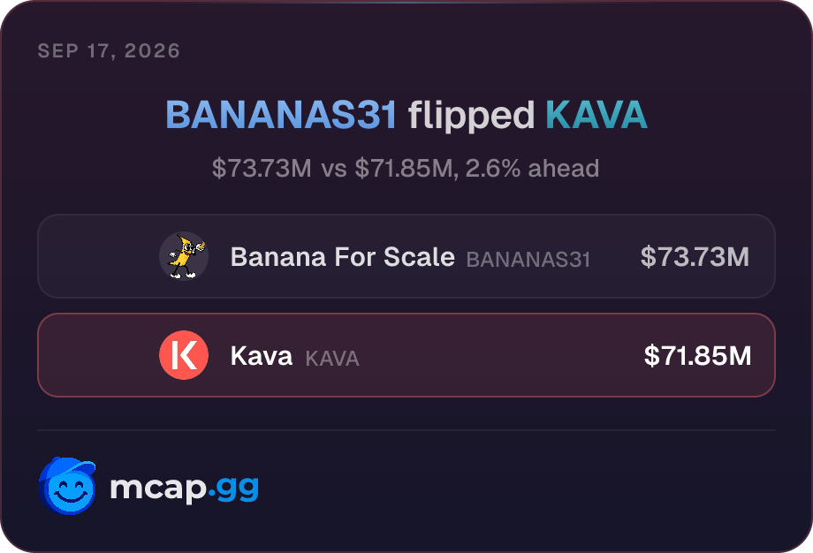The image size is (813, 553).
Task: Click the mcap.gg smiley mascot logo
Action: tap(67, 486)
